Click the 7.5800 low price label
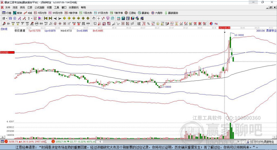The image size is (277, 150). tap(167, 87)
